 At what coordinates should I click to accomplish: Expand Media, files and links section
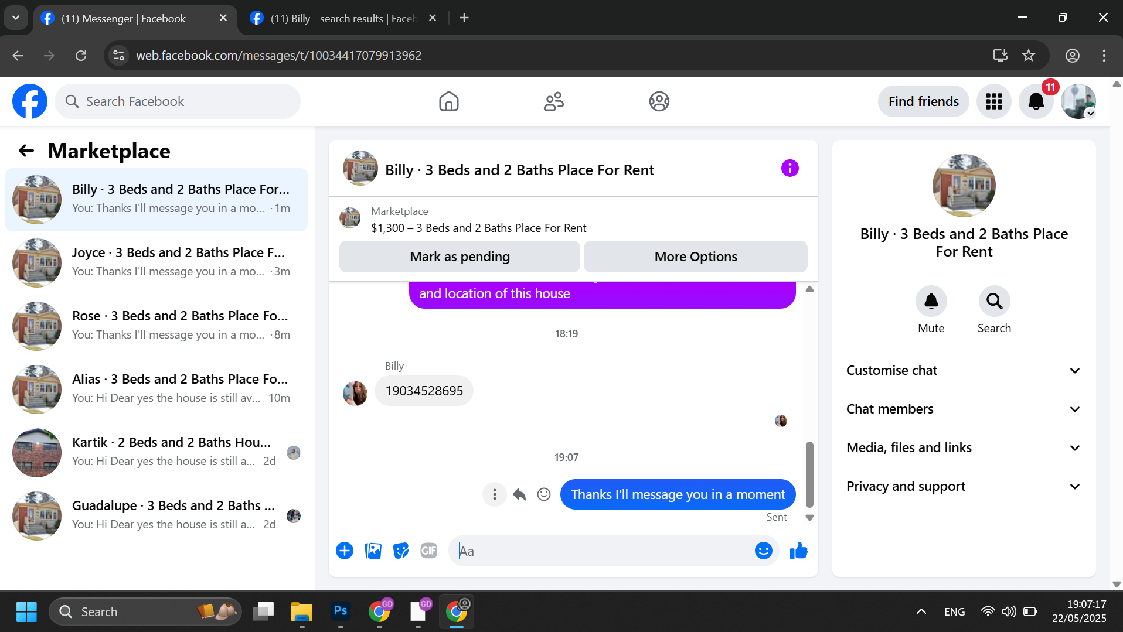tap(964, 447)
